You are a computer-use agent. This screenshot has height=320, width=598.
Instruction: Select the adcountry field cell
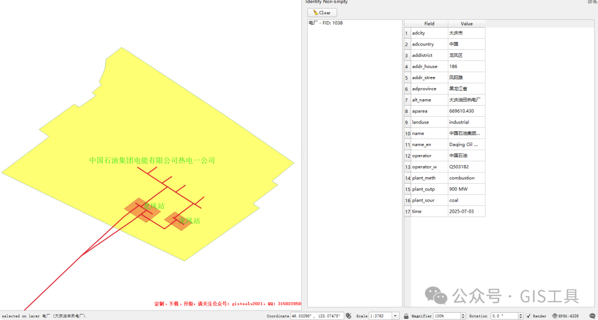click(430, 44)
